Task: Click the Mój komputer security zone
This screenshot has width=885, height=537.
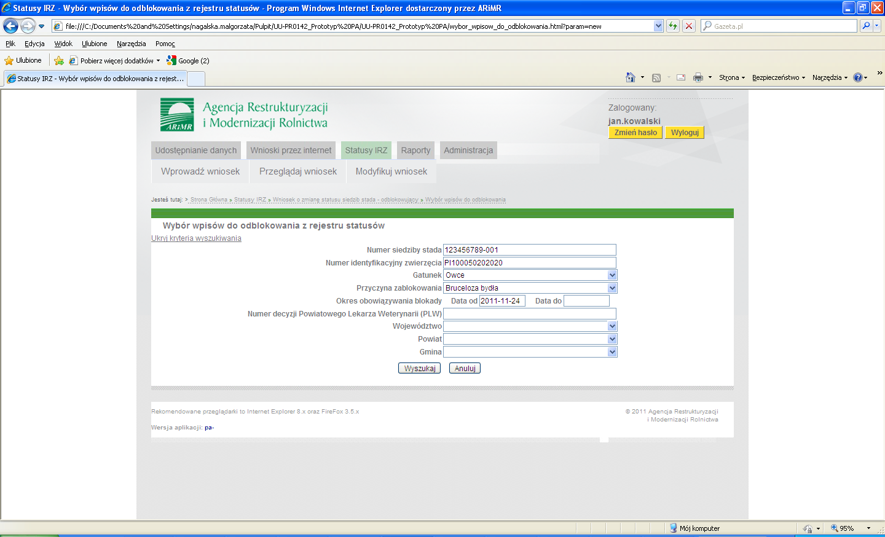Action: point(694,528)
